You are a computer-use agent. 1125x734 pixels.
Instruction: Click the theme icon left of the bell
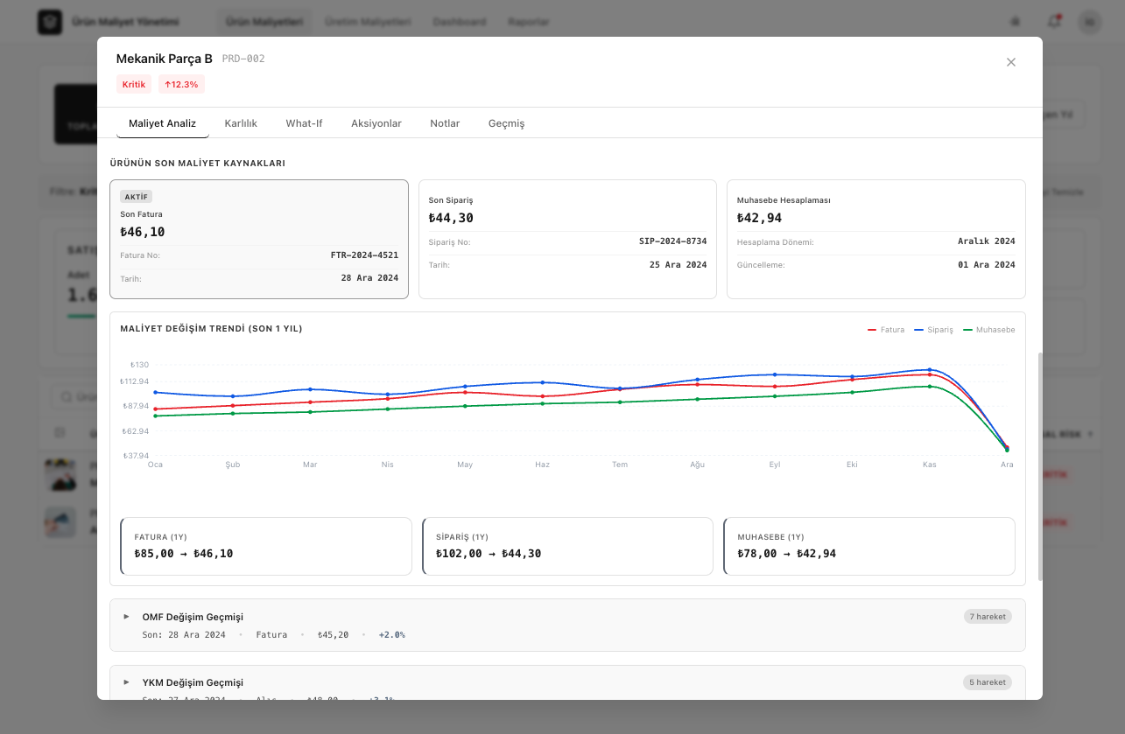(x=1016, y=22)
